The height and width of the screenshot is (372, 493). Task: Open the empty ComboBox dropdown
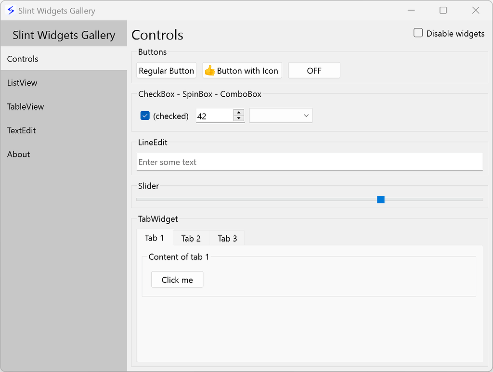pos(281,115)
